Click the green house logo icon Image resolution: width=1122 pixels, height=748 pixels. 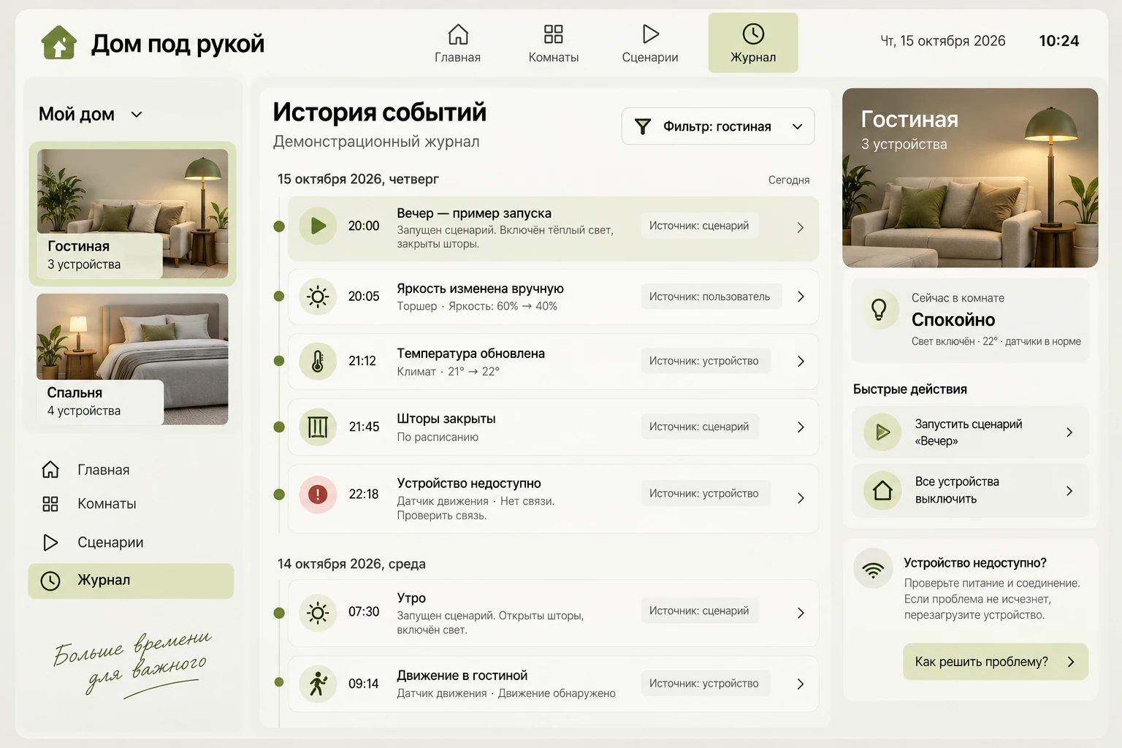59,42
